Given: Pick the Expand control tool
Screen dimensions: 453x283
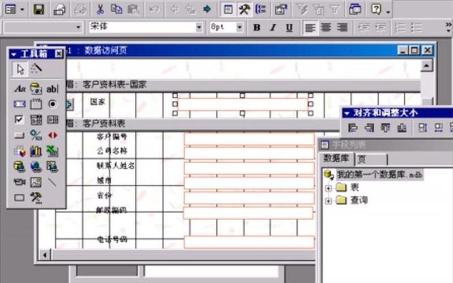Looking at the screenshot, I should click(36, 135).
